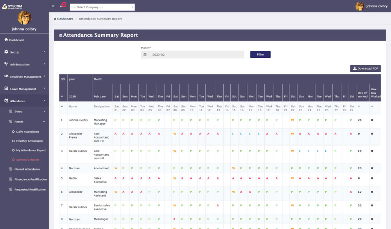The height and width of the screenshot is (229, 391).
Task: Select the Monthly Attendance report option
Action: click(x=29, y=141)
